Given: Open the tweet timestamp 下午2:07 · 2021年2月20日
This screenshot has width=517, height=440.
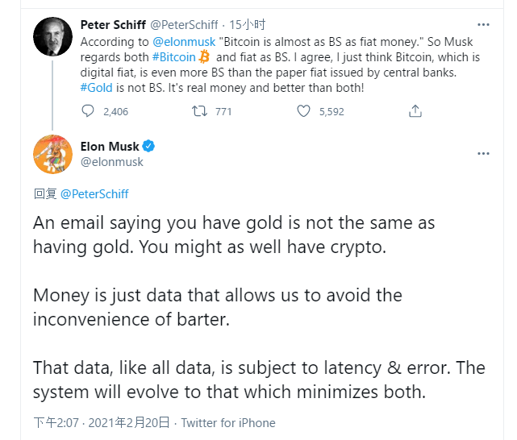Looking at the screenshot, I should point(102,423).
